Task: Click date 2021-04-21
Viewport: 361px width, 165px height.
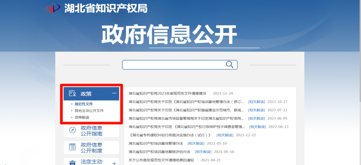Action: pos(211,160)
